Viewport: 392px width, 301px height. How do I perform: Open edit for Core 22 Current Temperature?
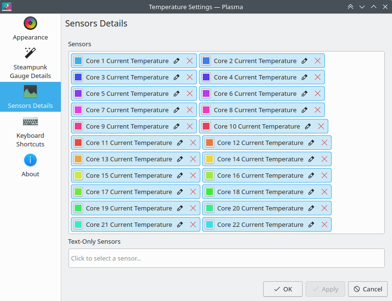pos(311,225)
